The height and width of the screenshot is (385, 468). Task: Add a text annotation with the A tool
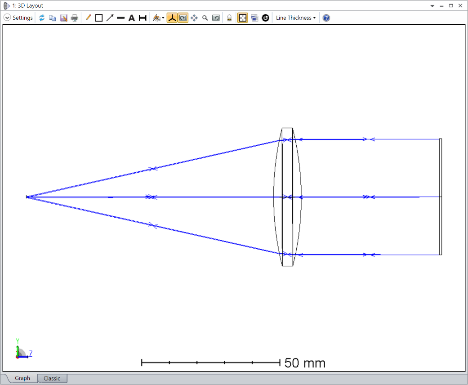[132, 18]
